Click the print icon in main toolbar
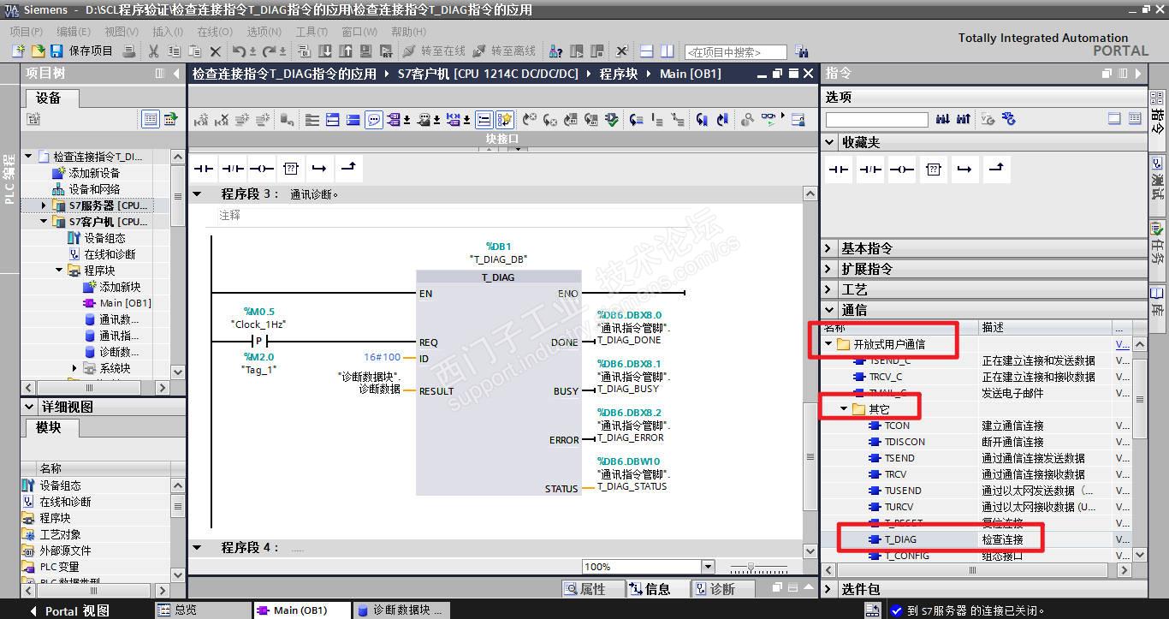 tap(128, 51)
